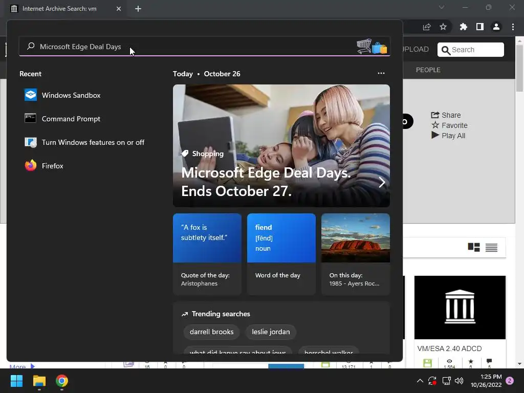524x393 pixels.
Task: Switch Archive results to tile view
Action: 473,247
